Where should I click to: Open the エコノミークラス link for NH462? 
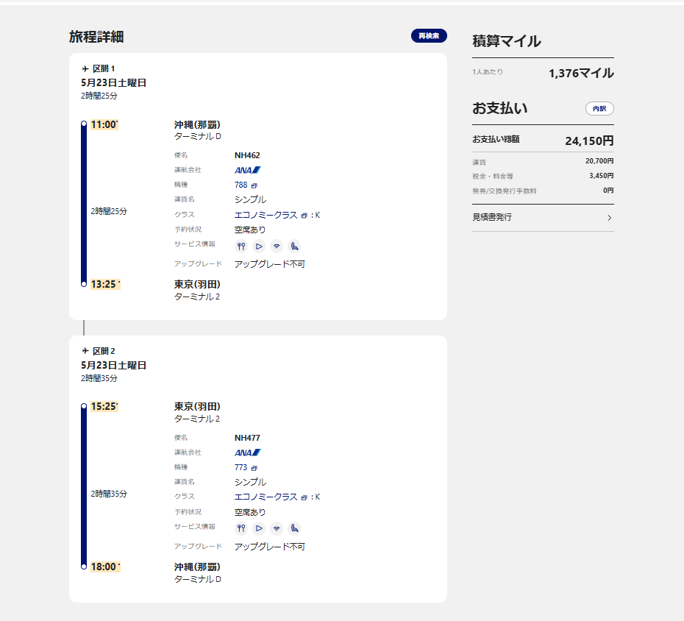(x=266, y=215)
